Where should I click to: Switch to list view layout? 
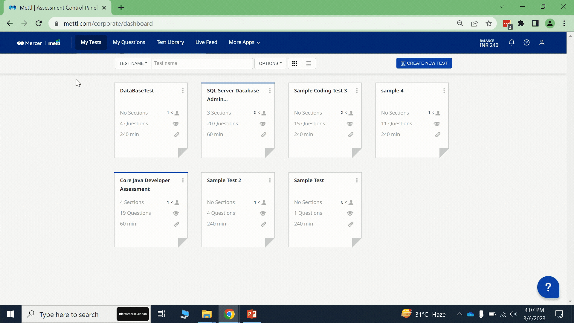tap(309, 63)
